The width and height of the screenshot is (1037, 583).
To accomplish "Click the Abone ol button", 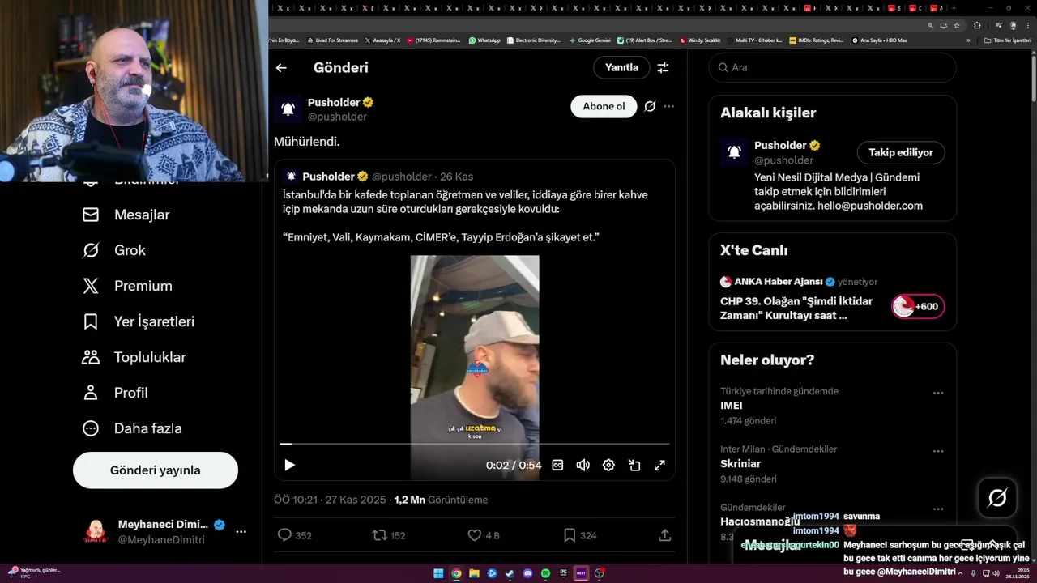I will tap(604, 106).
